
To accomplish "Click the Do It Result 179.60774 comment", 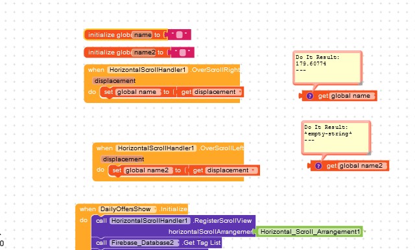I will click(327, 67).
